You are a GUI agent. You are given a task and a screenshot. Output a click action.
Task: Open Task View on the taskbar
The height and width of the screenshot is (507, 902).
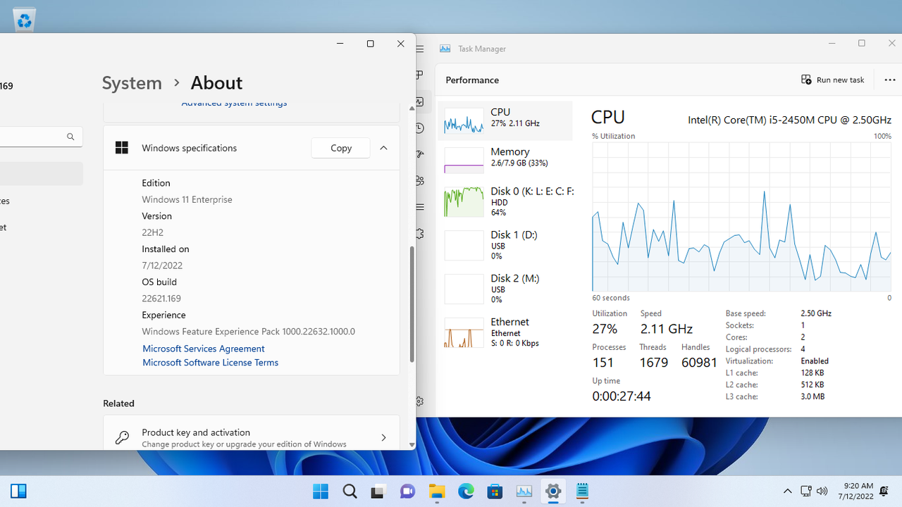(x=378, y=491)
